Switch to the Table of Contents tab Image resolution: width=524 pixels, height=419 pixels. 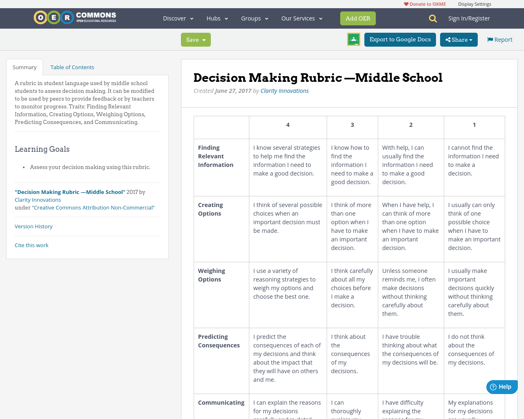point(72,66)
